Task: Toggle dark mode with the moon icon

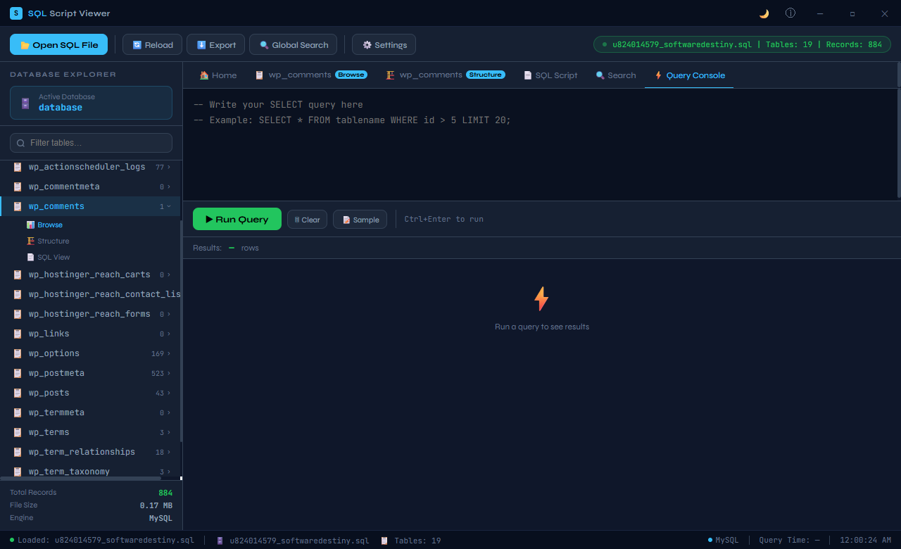Action: tap(764, 13)
